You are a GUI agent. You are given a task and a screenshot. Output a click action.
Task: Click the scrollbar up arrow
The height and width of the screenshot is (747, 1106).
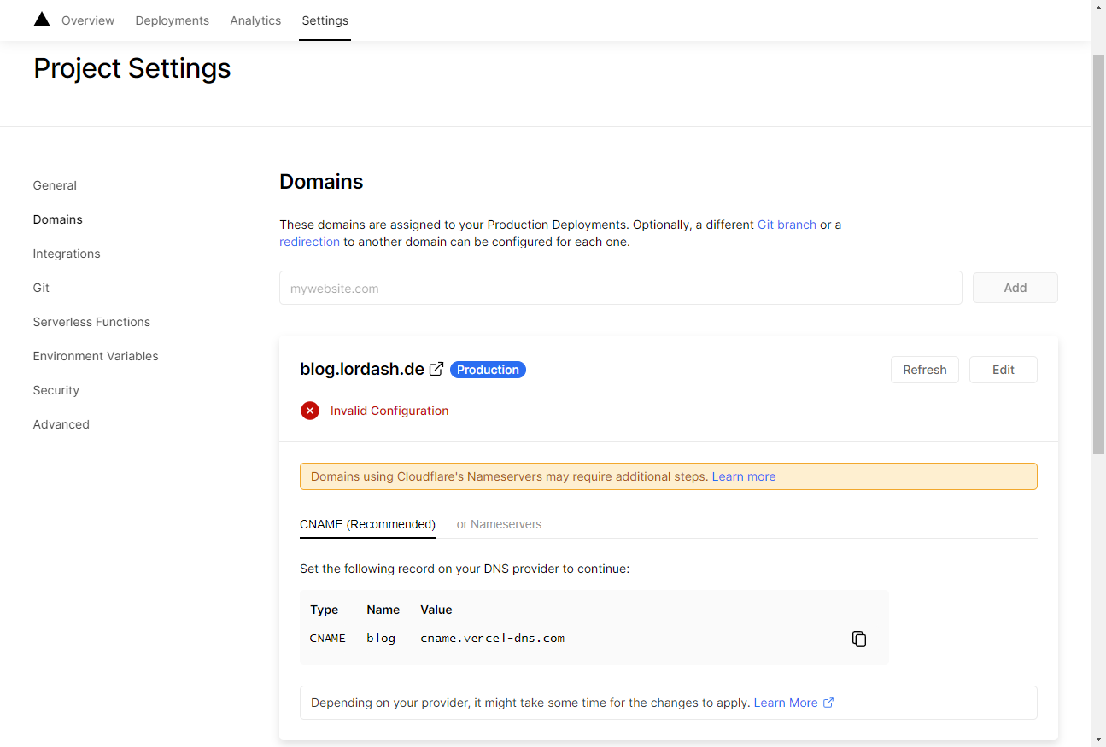click(1099, 8)
